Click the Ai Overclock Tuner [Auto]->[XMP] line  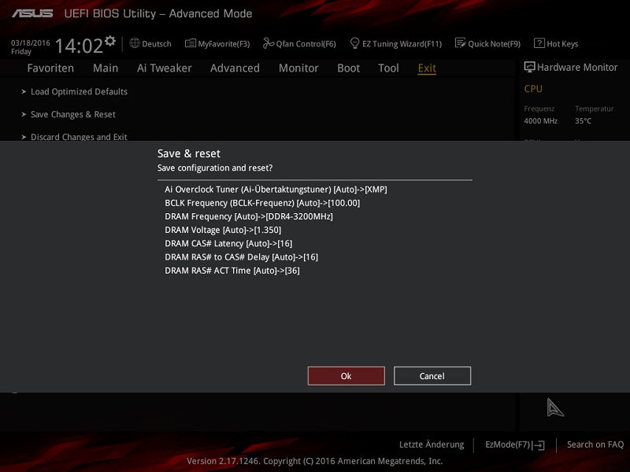[276, 190]
